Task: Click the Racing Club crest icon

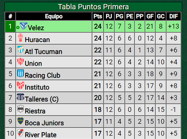Action: point(20,73)
